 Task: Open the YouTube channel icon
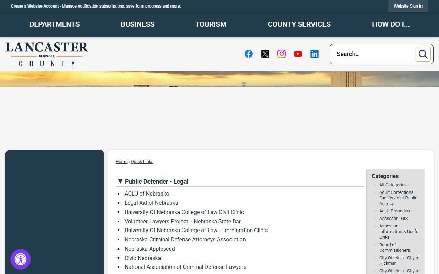[298, 54]
